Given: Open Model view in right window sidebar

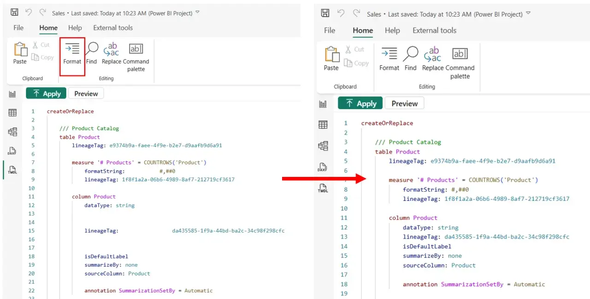Looking at the screenshot, I should point(323,146).
